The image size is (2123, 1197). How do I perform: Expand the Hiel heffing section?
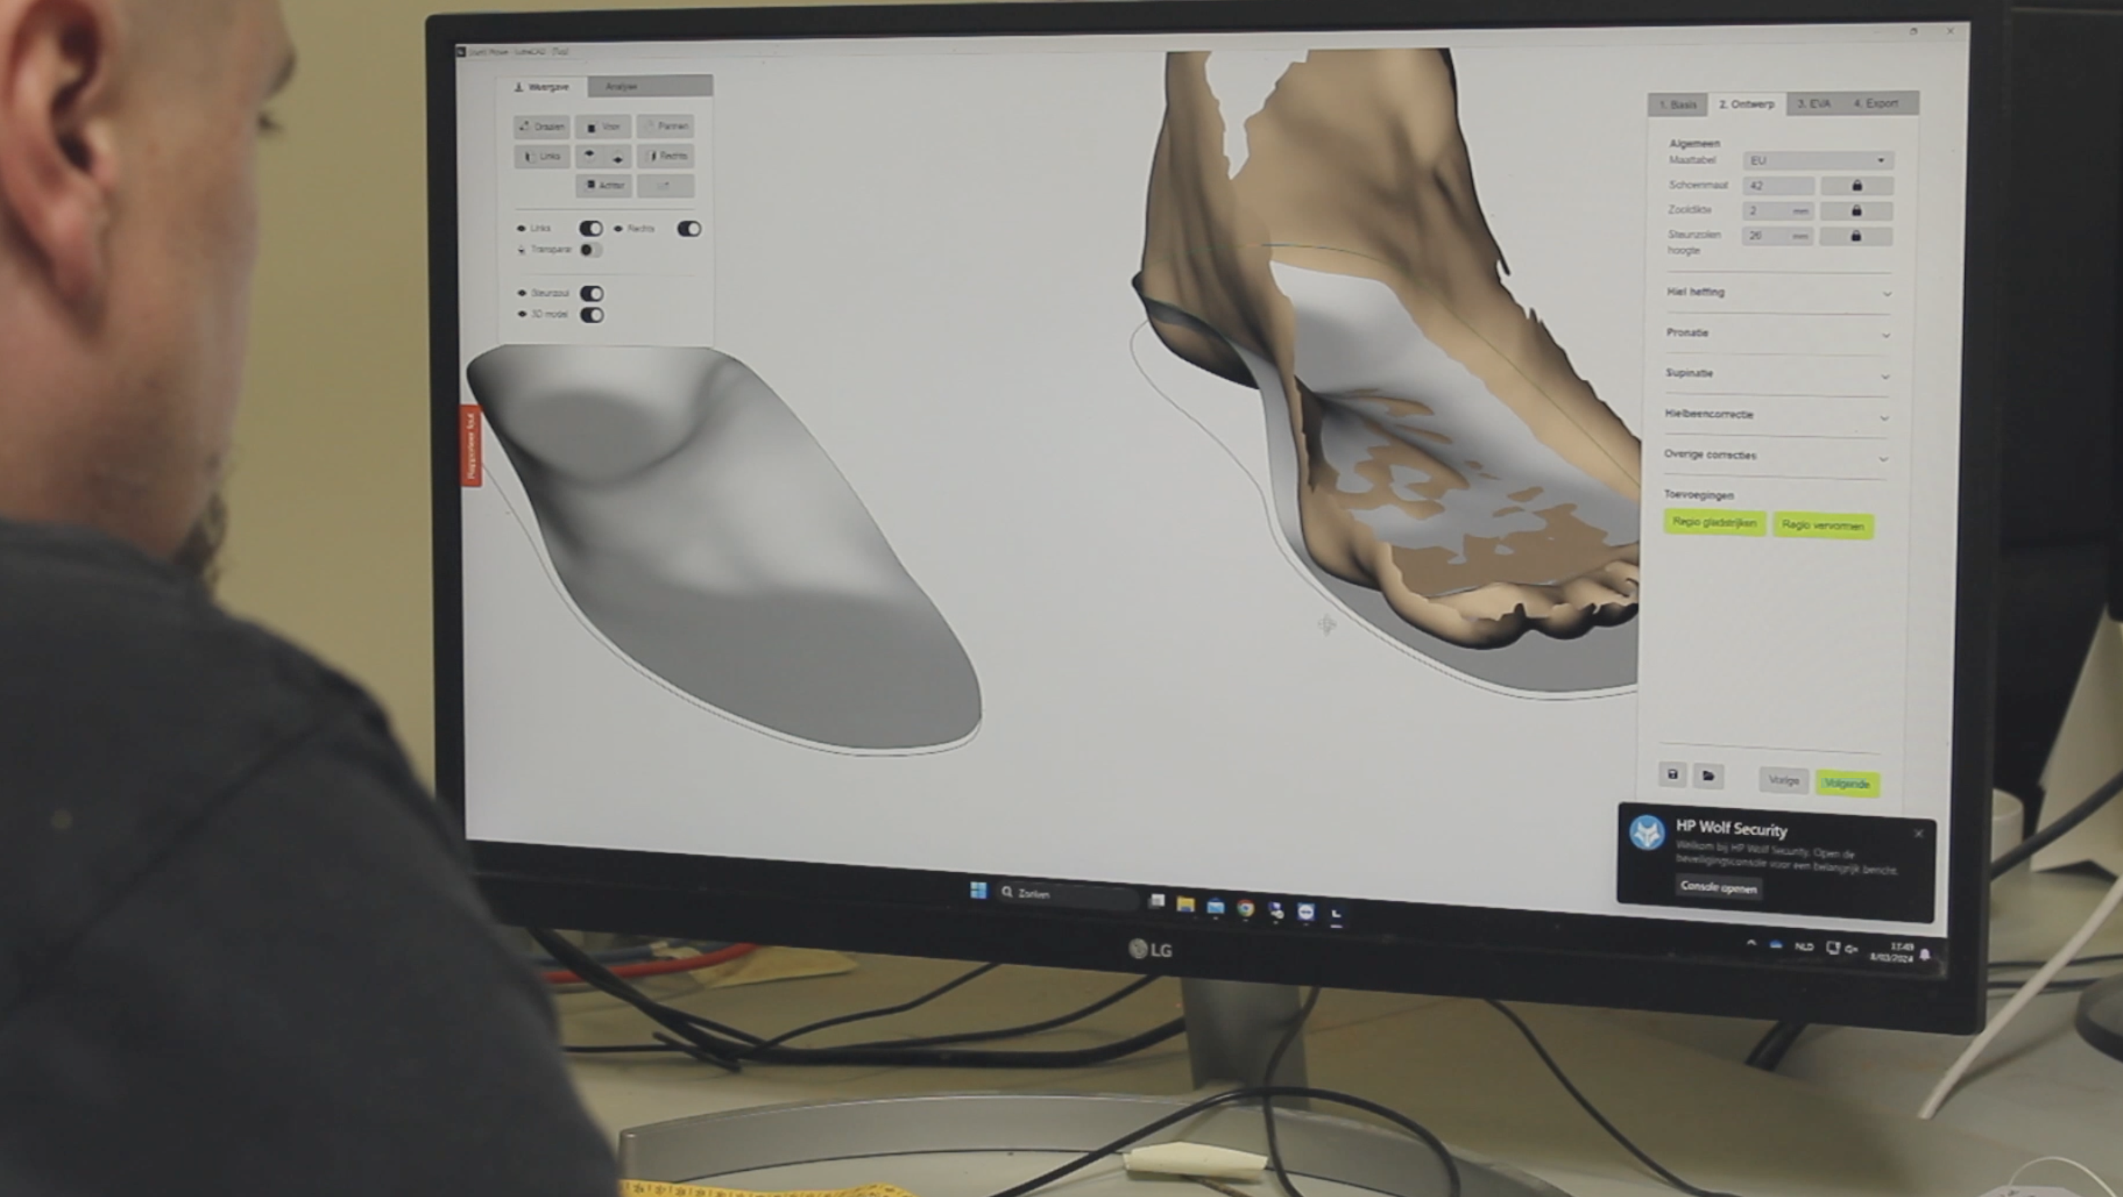(1778, 293)
